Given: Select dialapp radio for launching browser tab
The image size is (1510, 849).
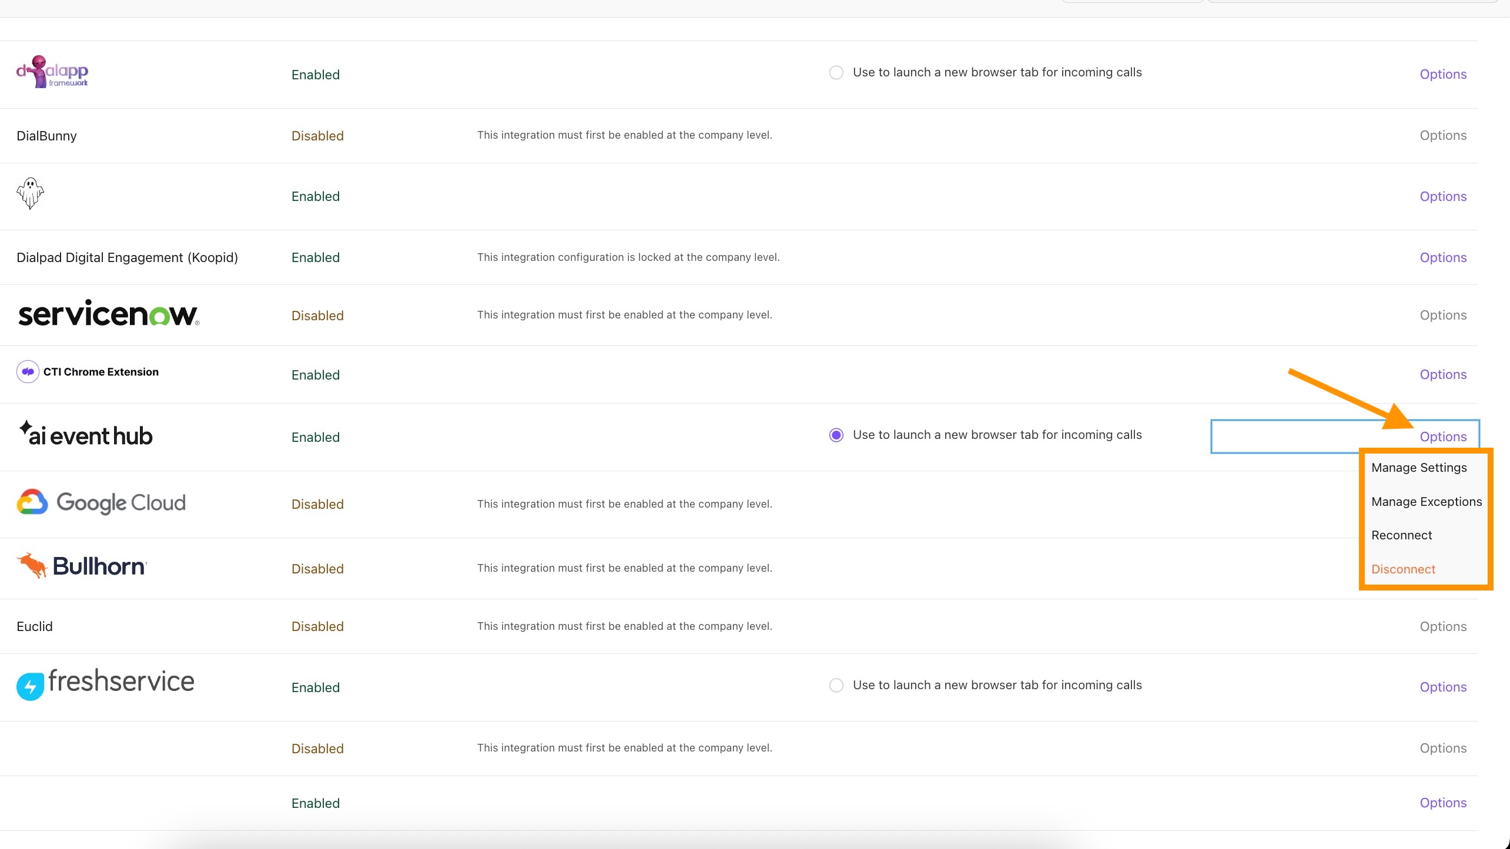Looking at the screenshot, I should pos(836,72).
